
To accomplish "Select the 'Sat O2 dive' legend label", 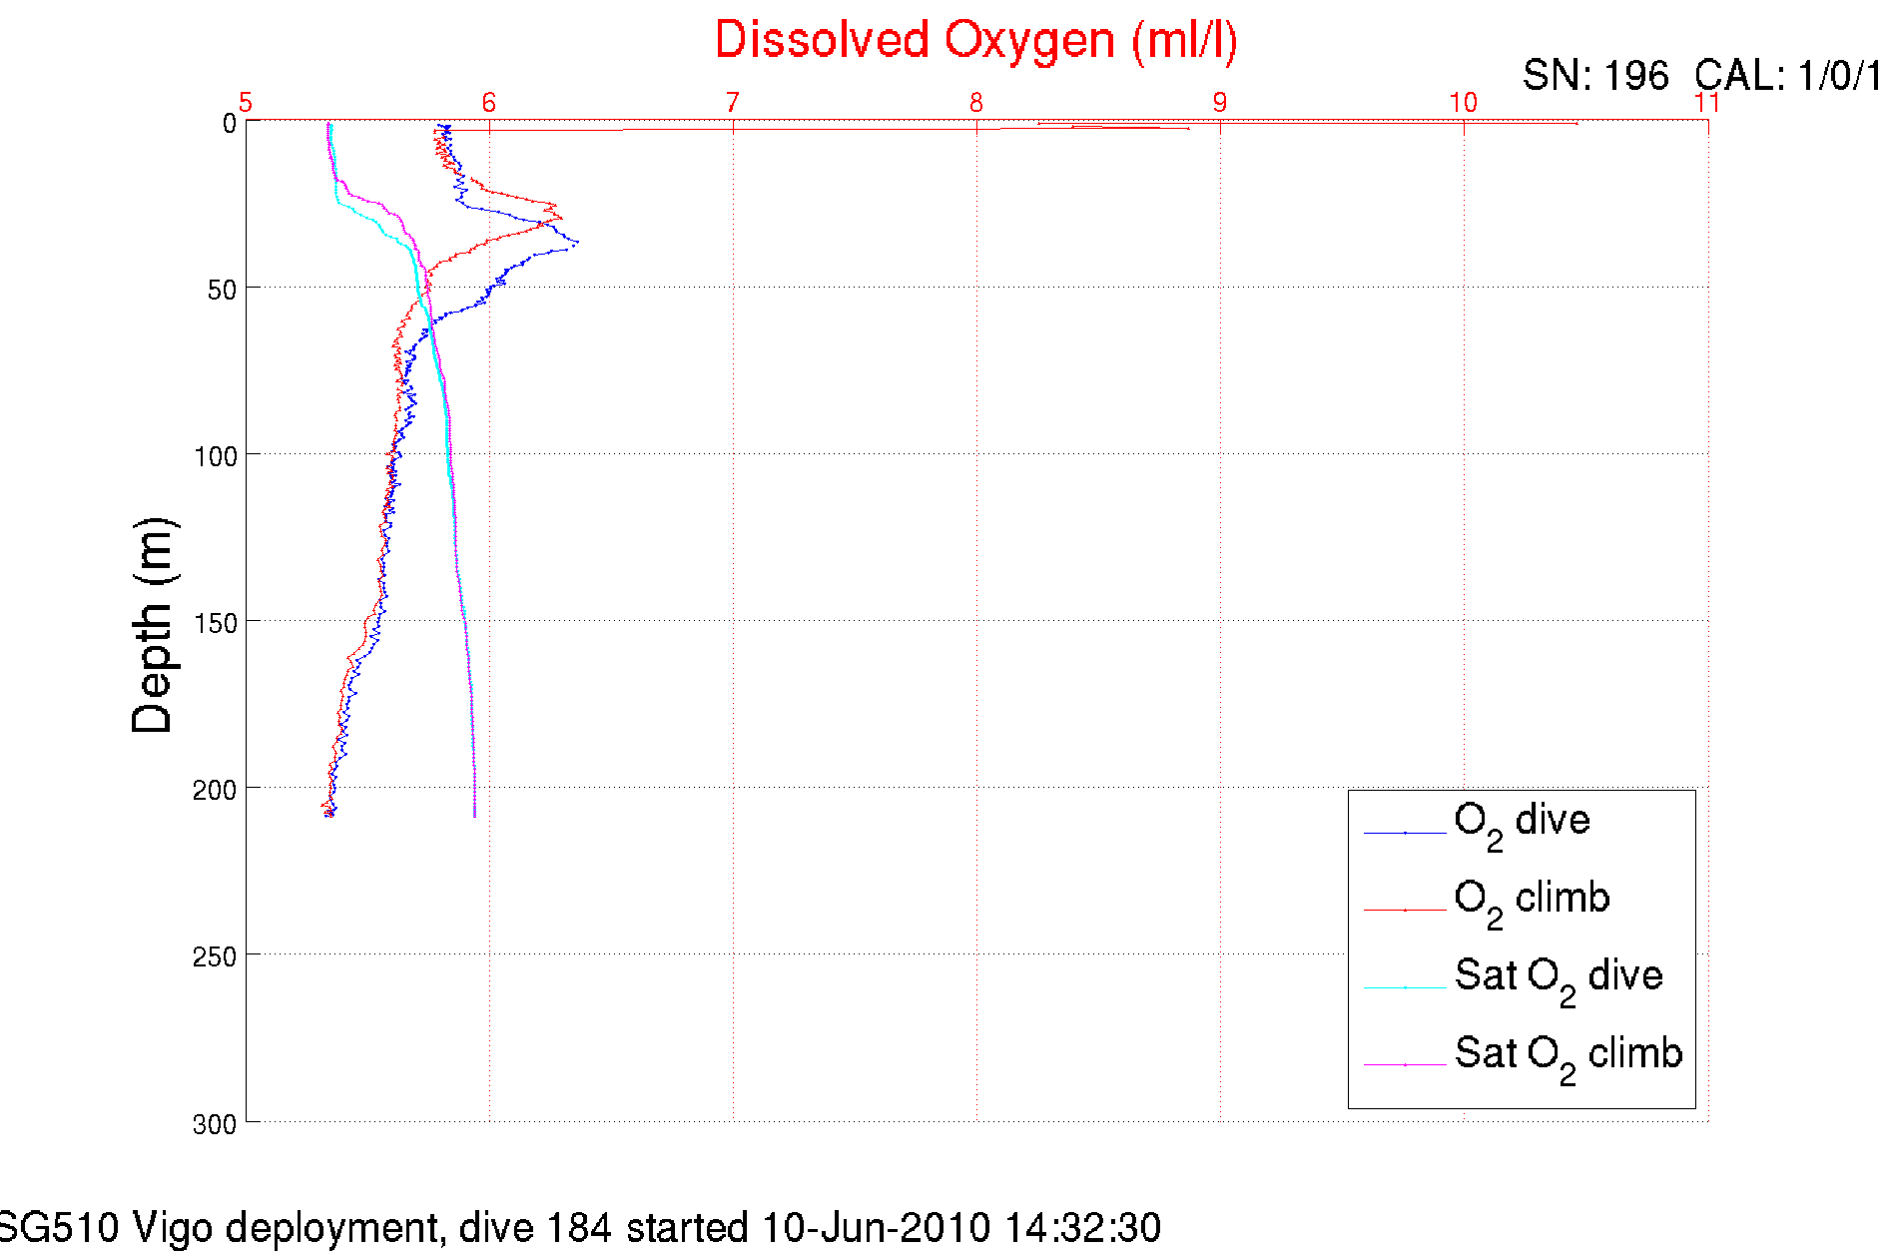I will click(1559, 981).
